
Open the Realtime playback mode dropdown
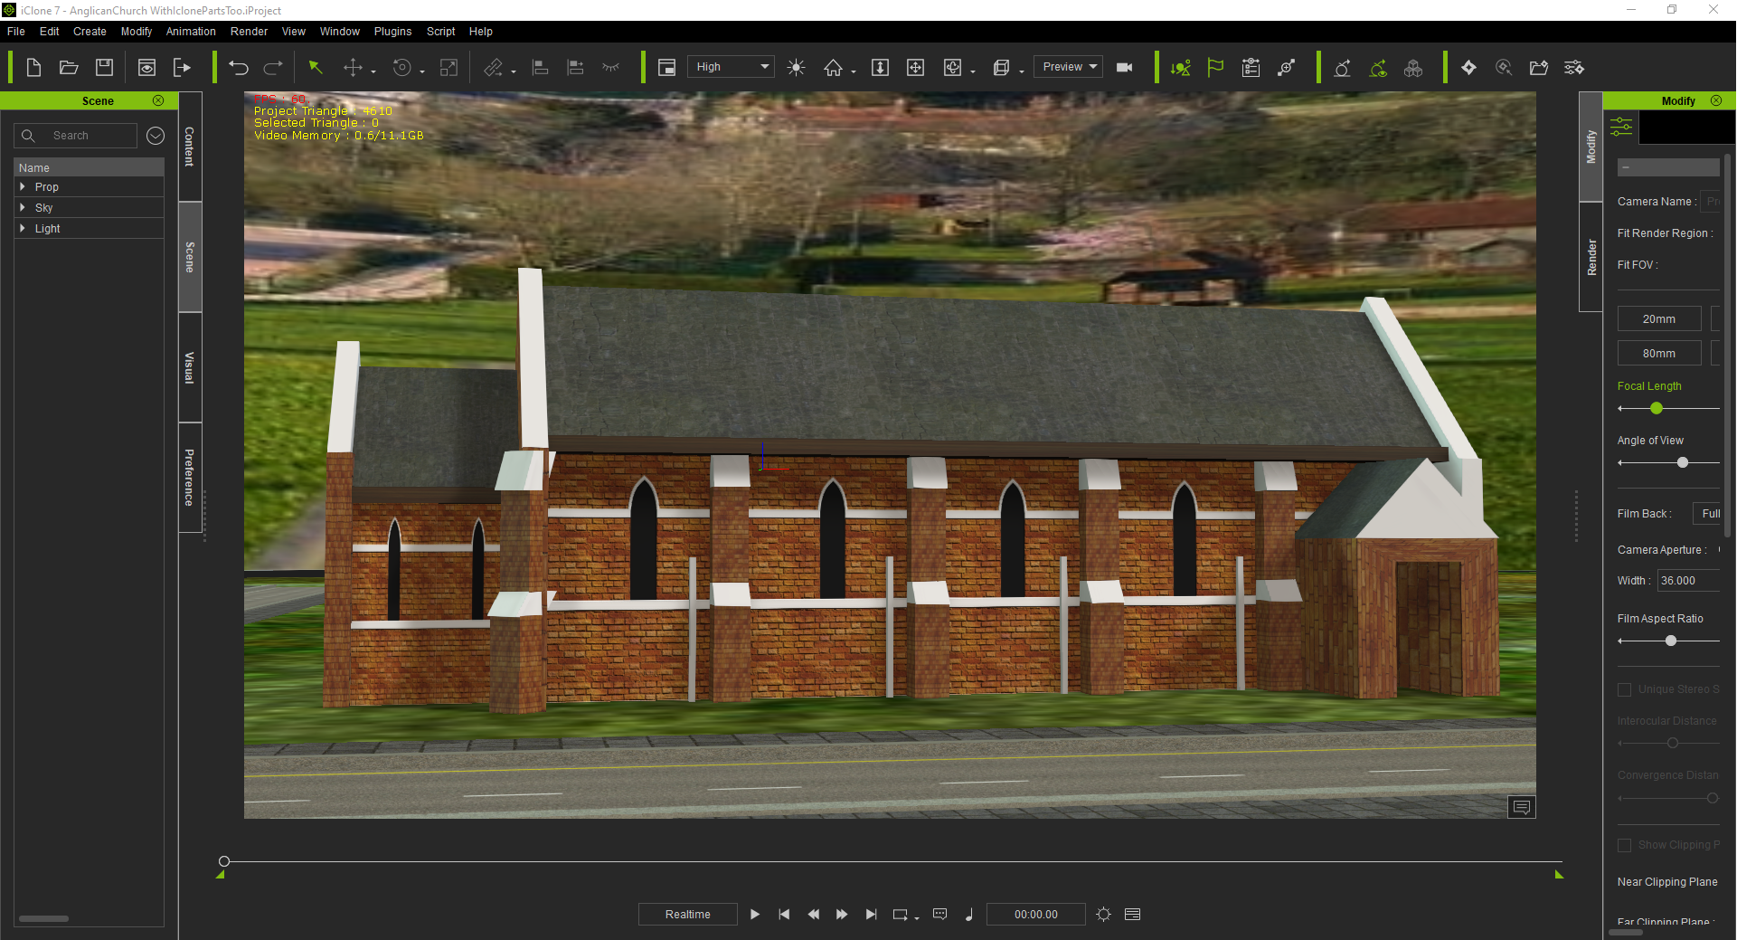(688, 915)
